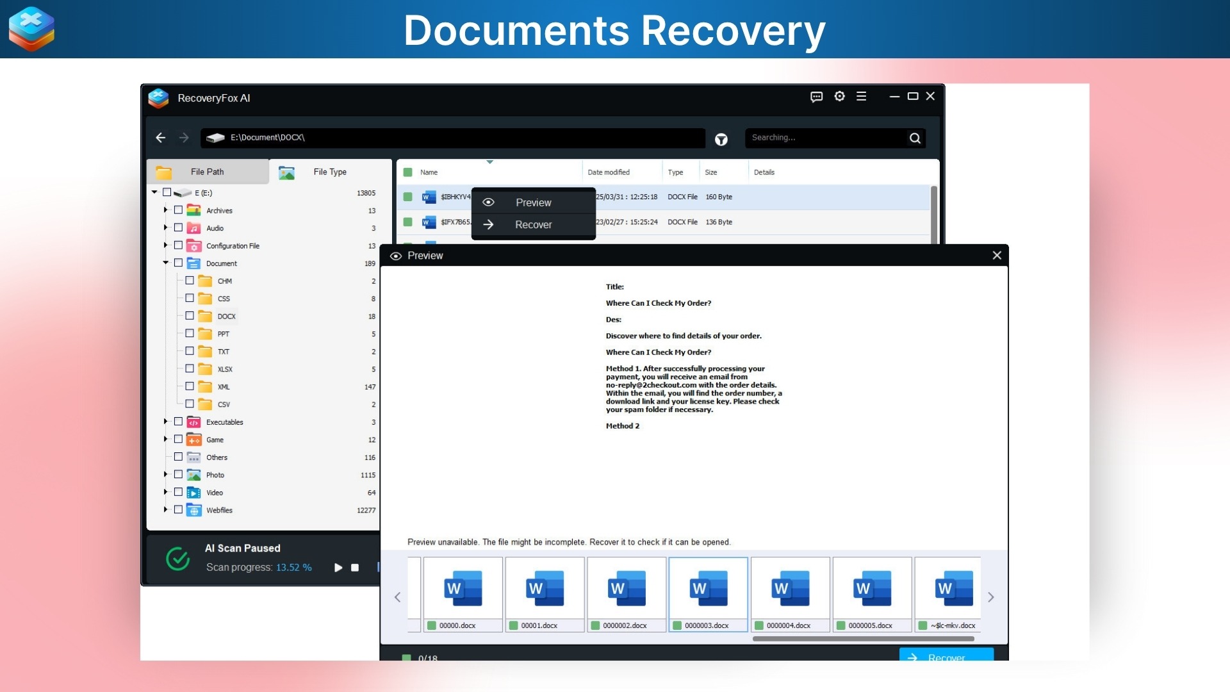This screenshot has width=1230, height=692.
Task: Open the hamburger menu
Action: click(x=861, y=96)
